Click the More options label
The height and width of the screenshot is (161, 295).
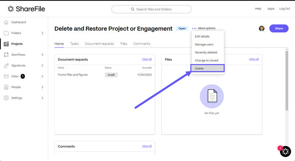[x=206, y=28]
